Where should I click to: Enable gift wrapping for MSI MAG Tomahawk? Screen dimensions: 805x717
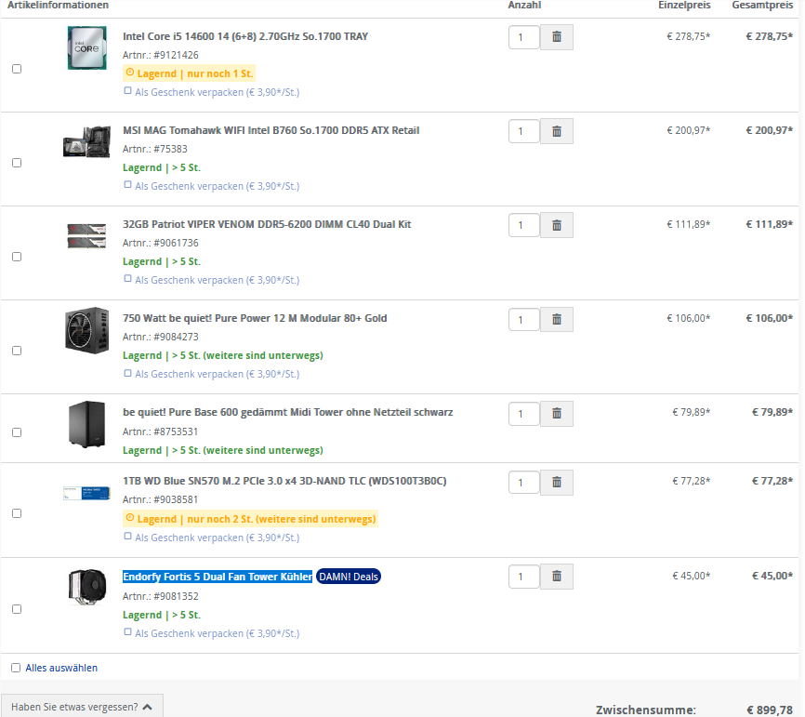(128, 185)
